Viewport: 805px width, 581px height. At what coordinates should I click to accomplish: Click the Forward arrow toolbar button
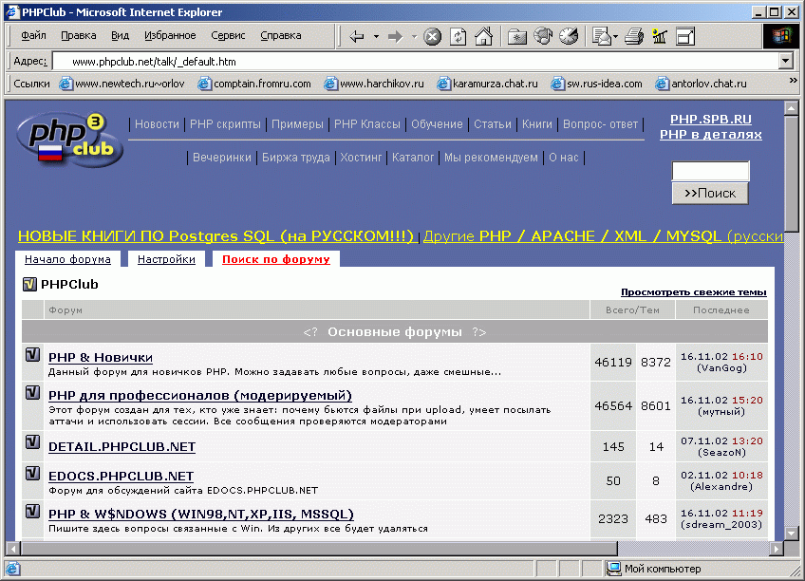[395, 36]
